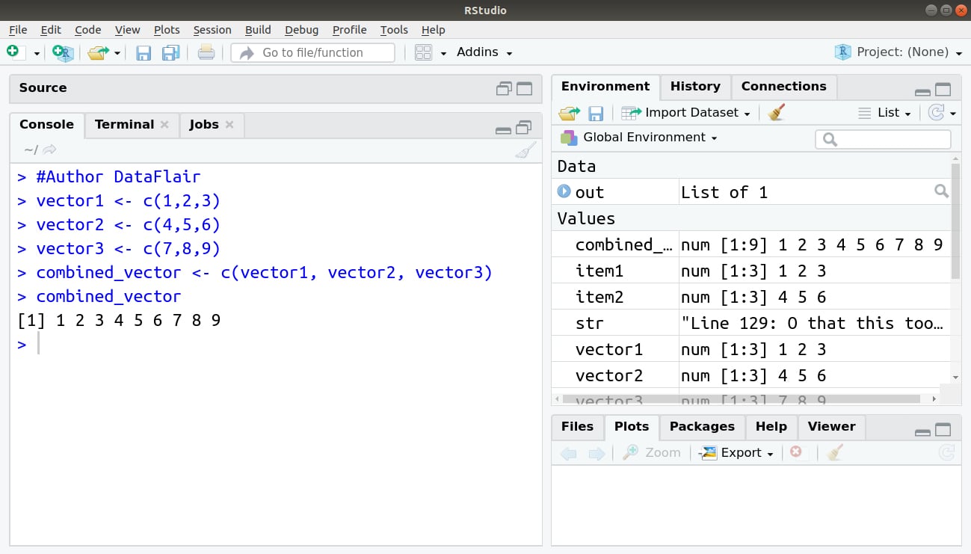The image size is (971, 554).
Task: Click the Environment search box
Action: point(883,138)
